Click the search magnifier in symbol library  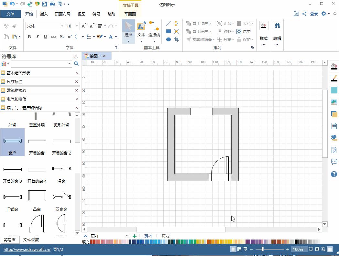tap(76, 64)
